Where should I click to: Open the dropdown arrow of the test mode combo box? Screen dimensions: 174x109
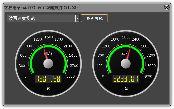pyautogui.click(x=77, y=18)
